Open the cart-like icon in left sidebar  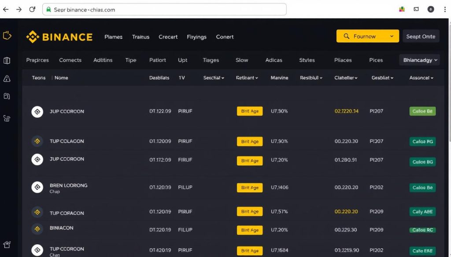click(x=7, y=118)
